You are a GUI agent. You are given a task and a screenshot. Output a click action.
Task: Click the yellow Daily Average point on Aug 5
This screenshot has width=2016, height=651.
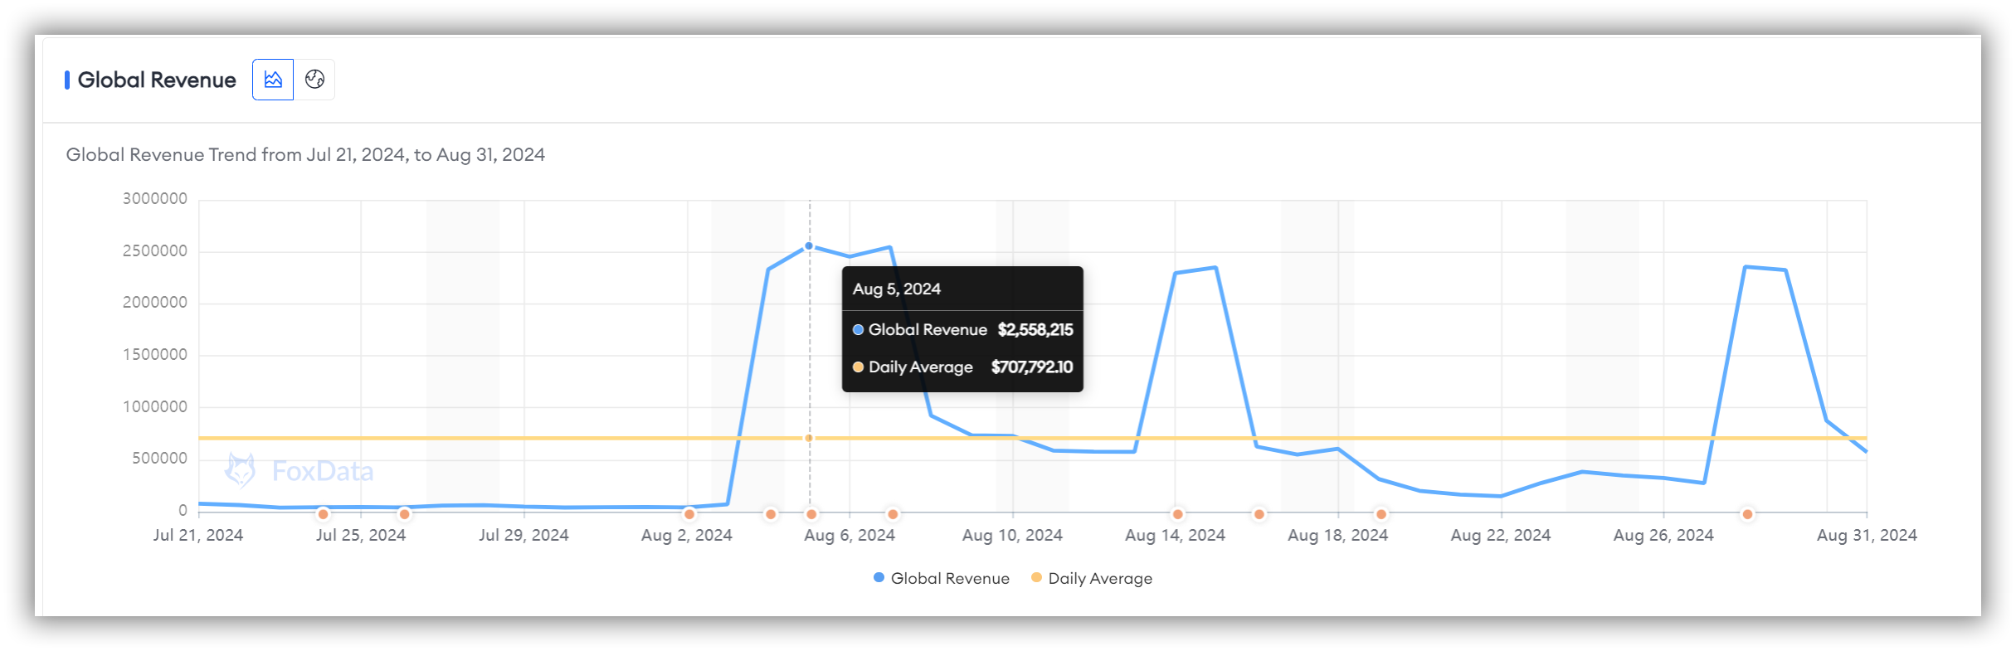[x=809, y=438]
